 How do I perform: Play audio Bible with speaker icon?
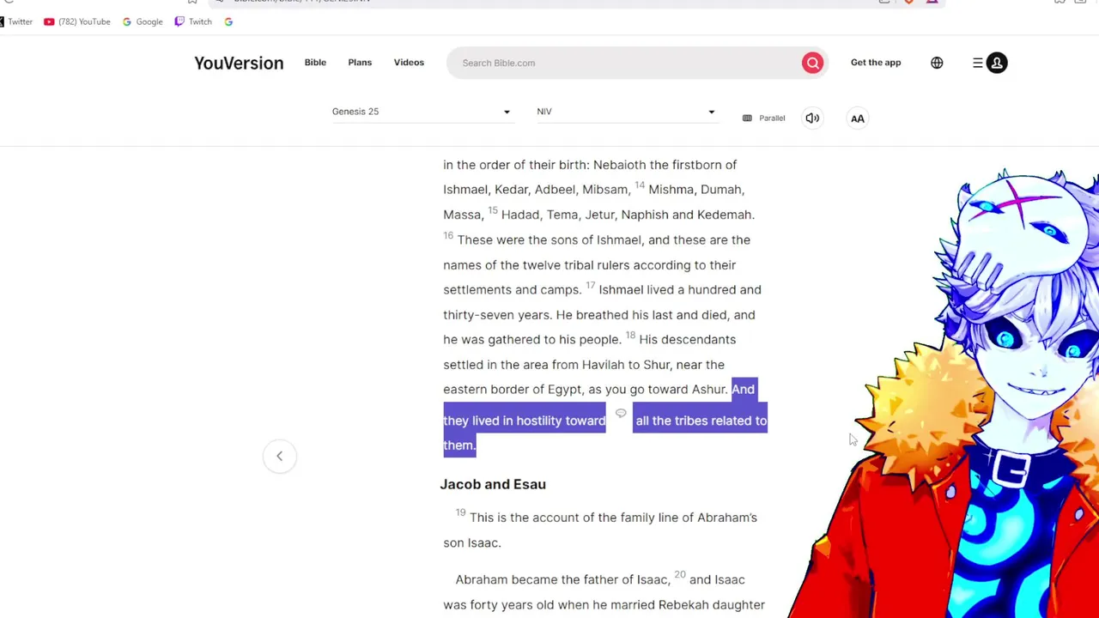812,118
